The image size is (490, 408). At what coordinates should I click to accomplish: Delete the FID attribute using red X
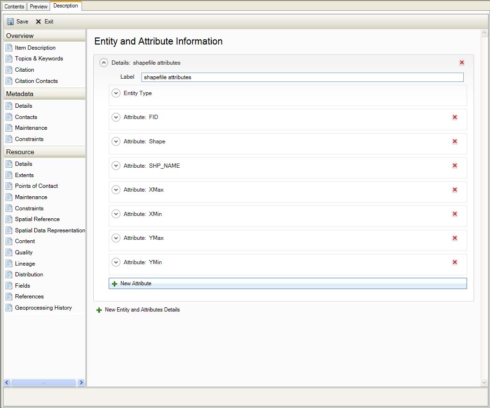pos(454,118)
